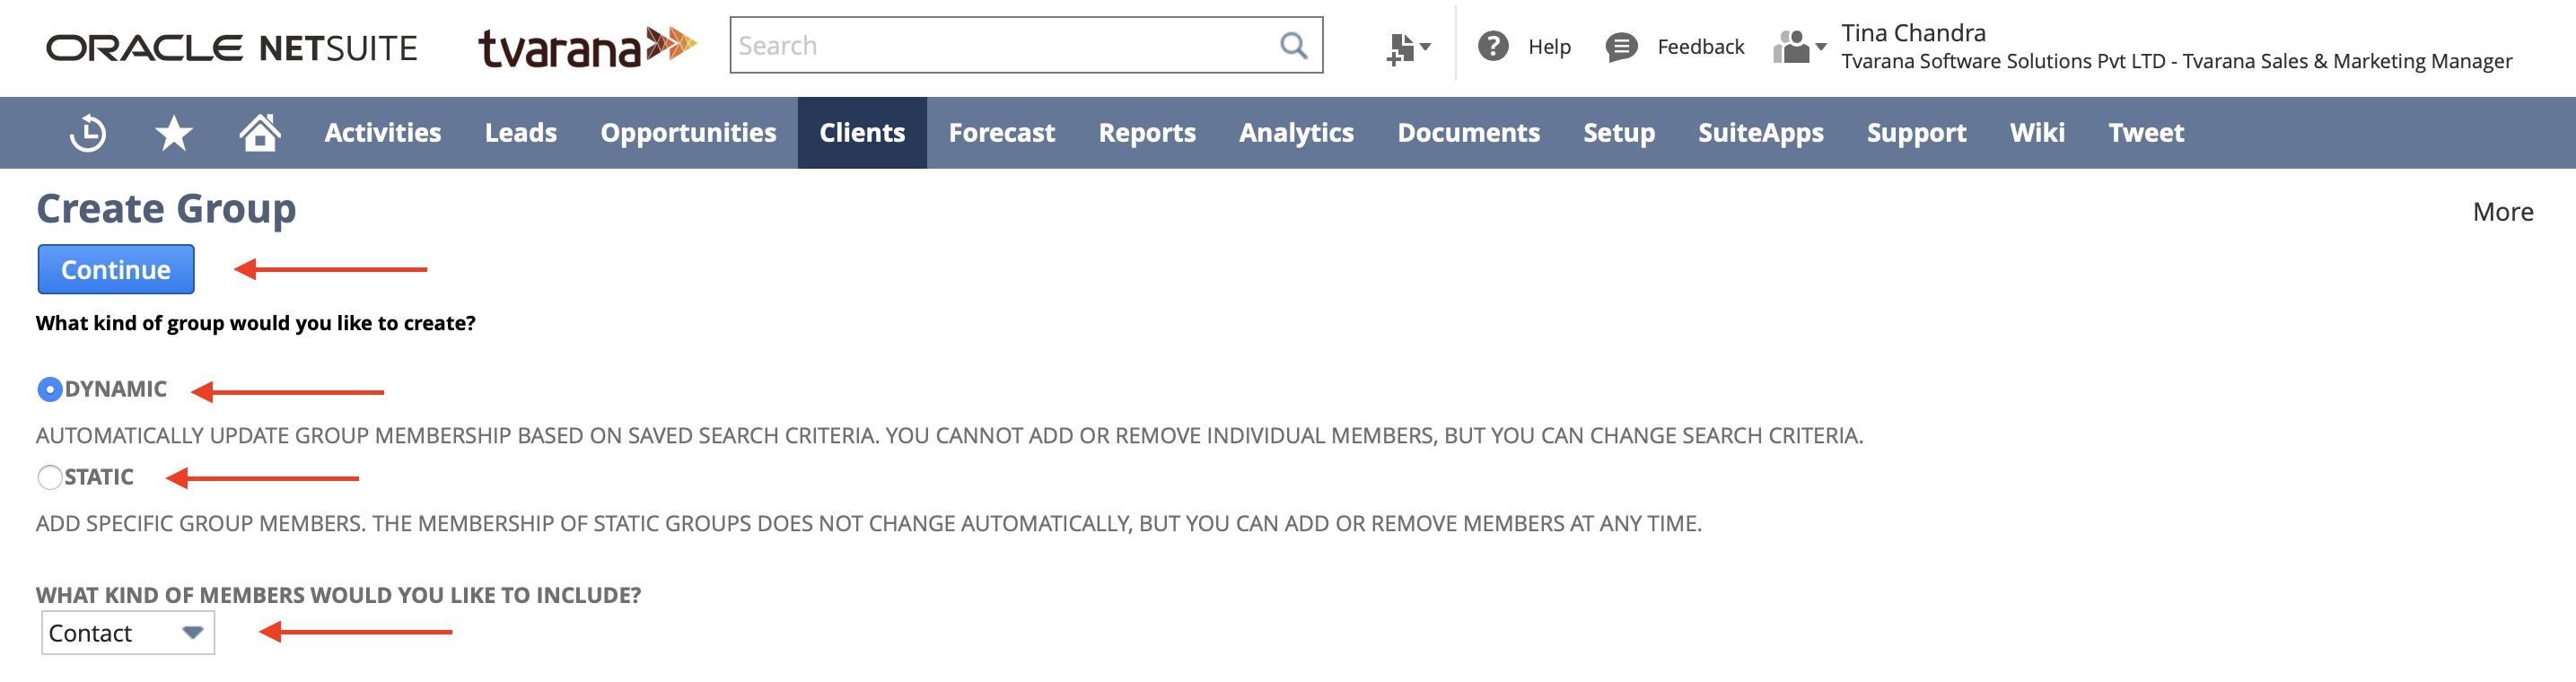Click the search magnifier icon
This screenshot has width=2576, height=682.
(1293, 45)
